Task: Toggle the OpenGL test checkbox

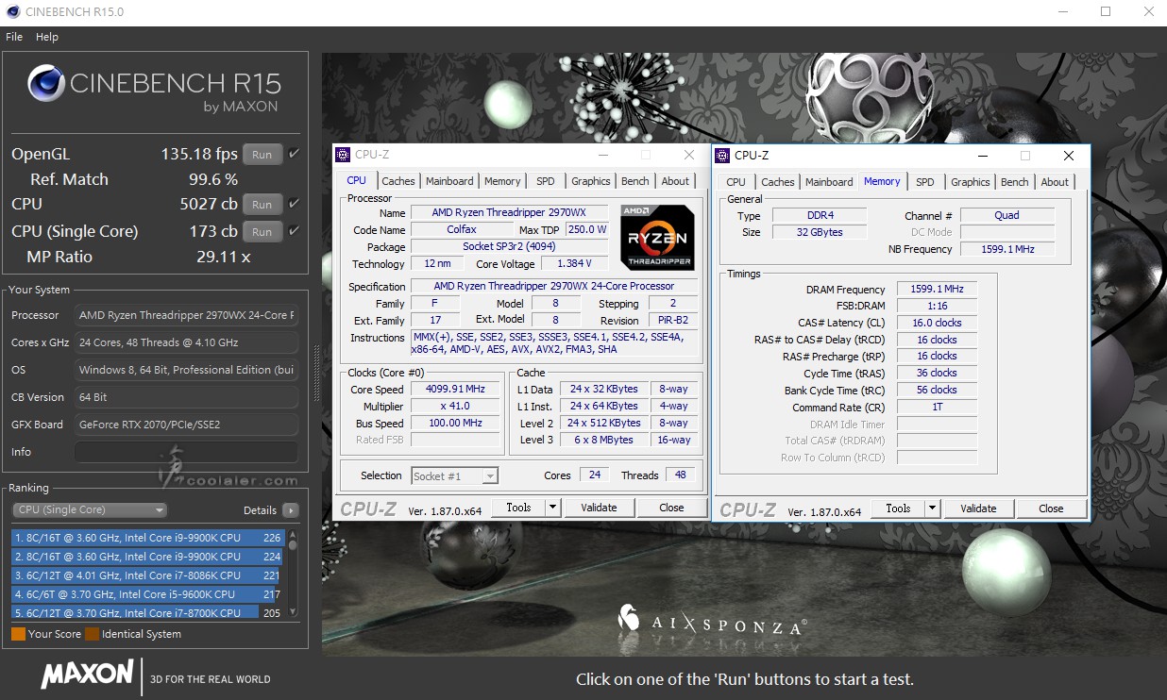Action: [x=294, y=154]
